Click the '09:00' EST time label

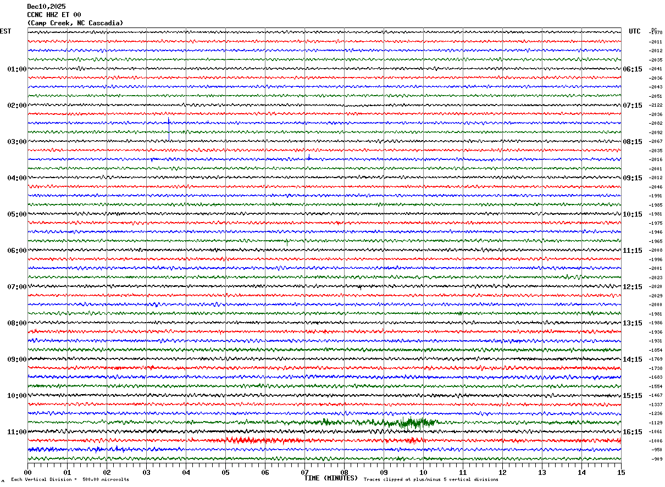coord(17,359)
